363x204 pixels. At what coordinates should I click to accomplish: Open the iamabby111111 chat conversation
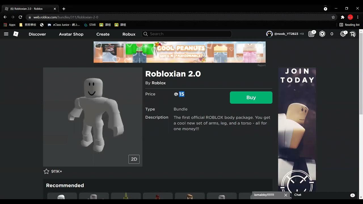(264, 195)
